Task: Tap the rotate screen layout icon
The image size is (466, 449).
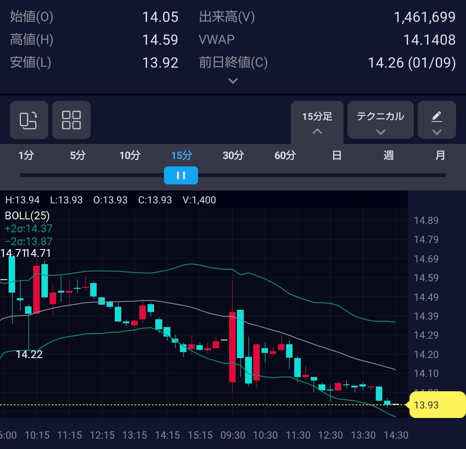Action: [x=28, y=120]
